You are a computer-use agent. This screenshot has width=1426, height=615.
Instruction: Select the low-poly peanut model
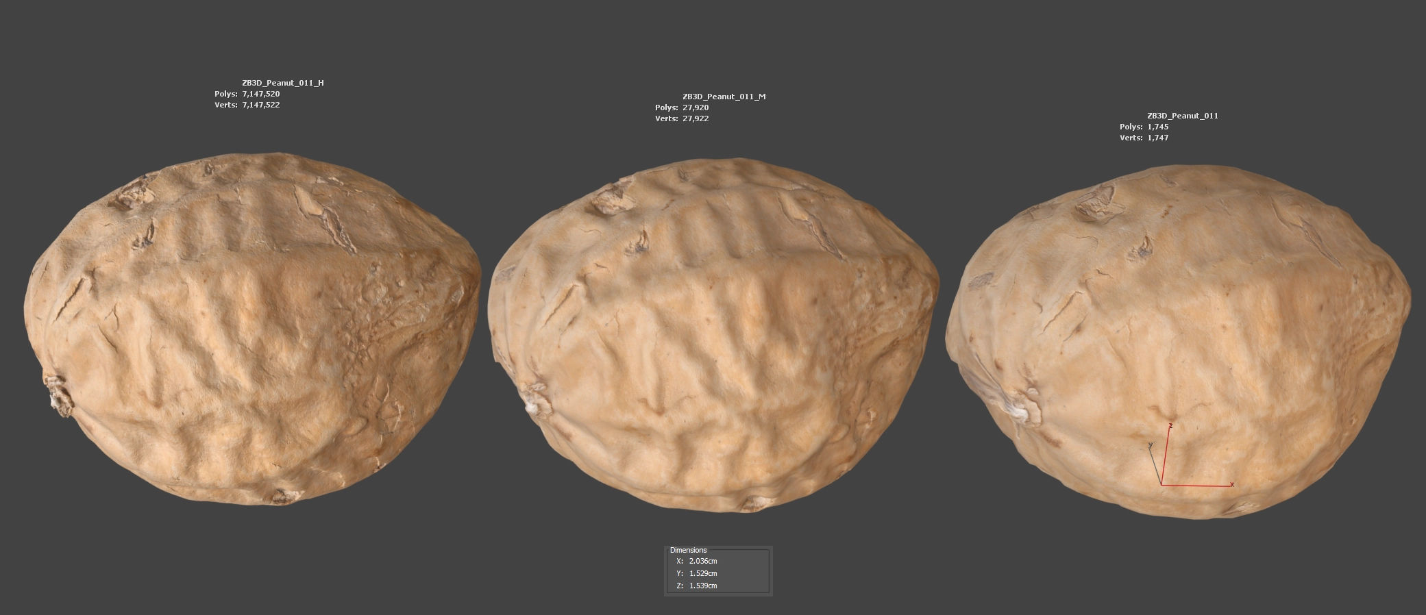pyautogui.click(x=1177, y=341)
